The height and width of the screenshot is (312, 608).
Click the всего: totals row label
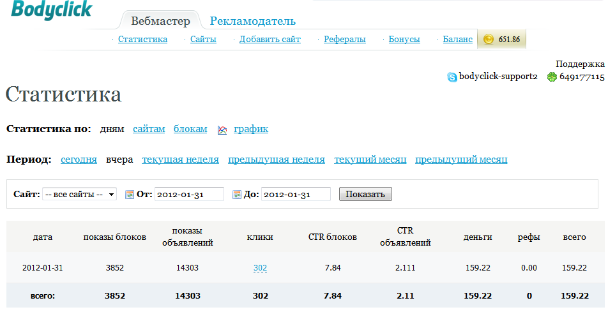(43, 296)
